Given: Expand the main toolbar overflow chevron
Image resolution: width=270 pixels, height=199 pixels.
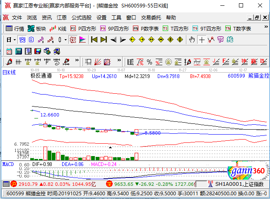Looking at the screenshot, I should coord(266,27).
